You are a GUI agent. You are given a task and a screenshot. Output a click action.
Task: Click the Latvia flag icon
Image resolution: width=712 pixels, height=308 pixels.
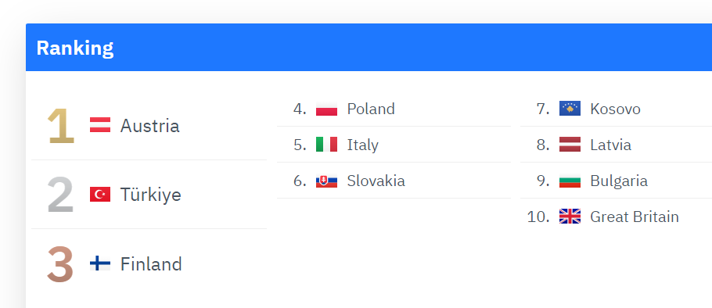[x=570, y=145]
